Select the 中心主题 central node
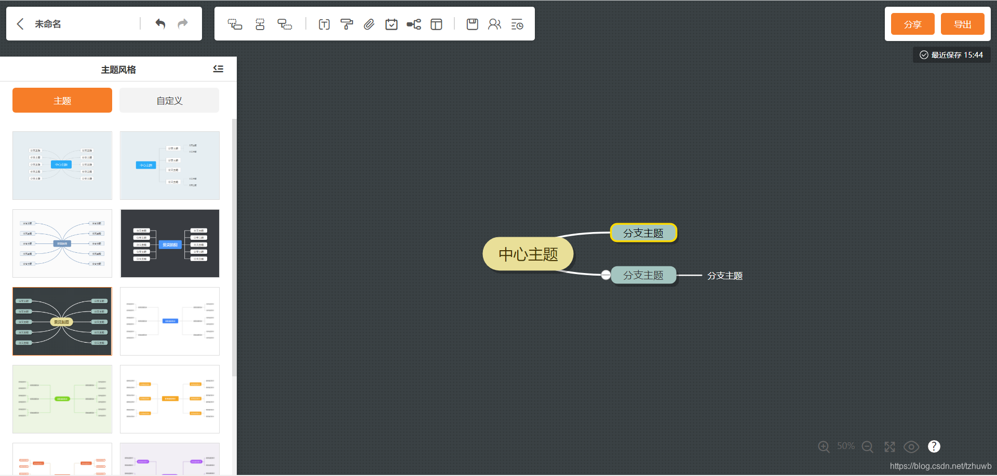The width and height of the screenshot is (997, 476). click(528, 254)
